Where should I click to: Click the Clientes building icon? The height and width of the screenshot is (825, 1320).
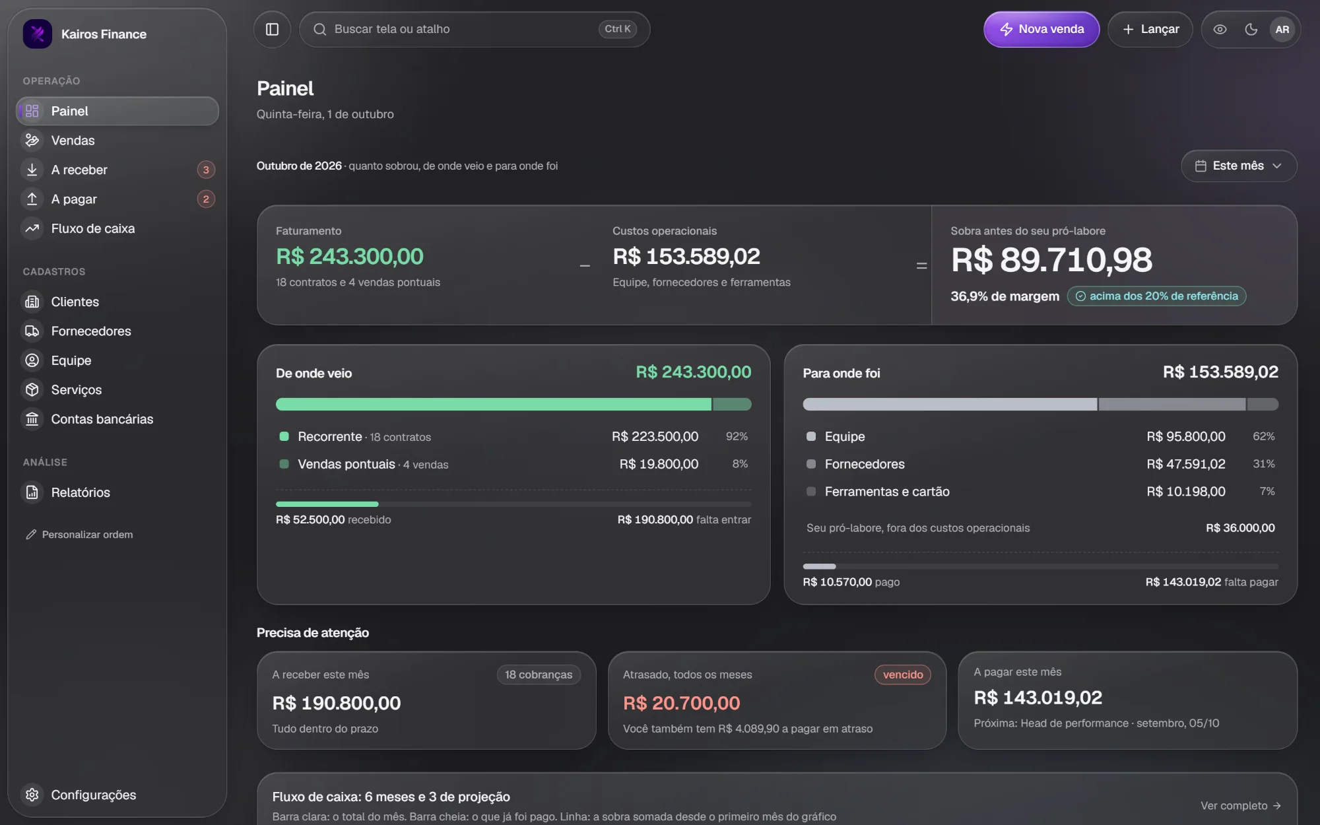point(32,302)
